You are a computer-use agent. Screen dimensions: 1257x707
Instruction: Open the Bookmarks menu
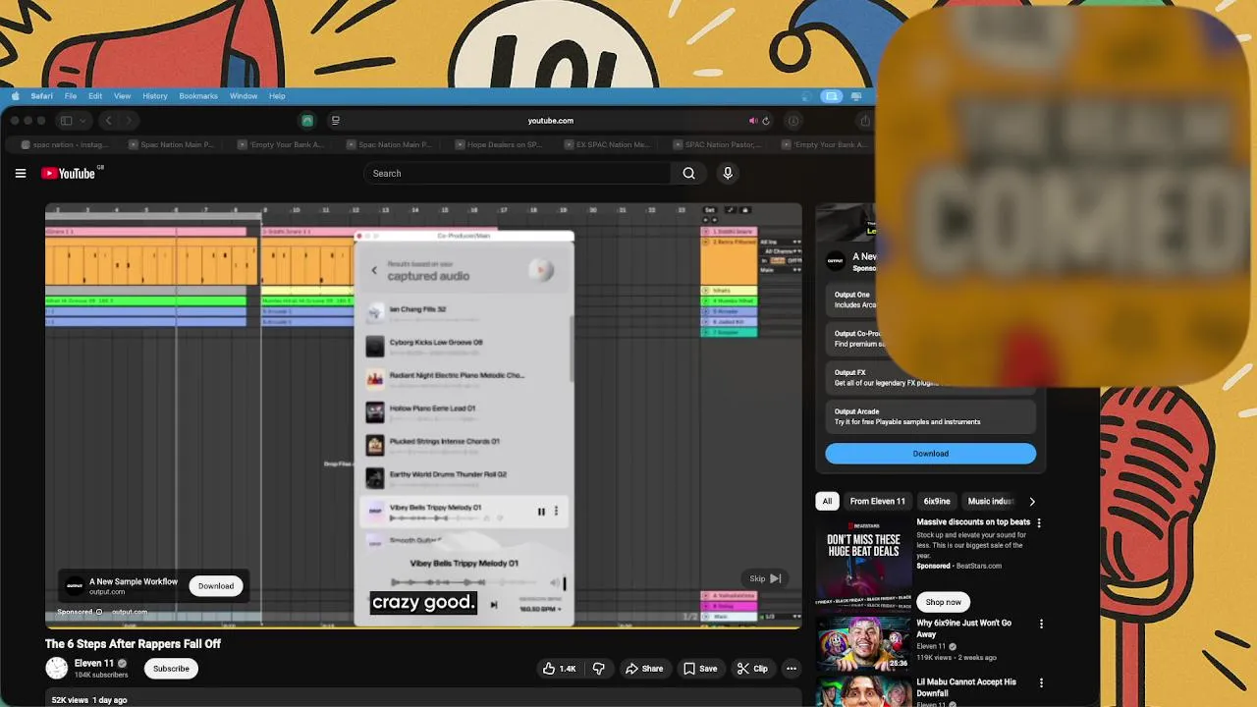pos(198,96)
